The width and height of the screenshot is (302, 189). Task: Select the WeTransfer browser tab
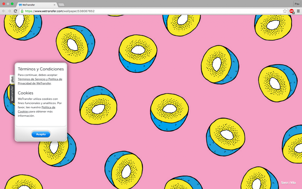pyautogui.click(x=37, y=5)
